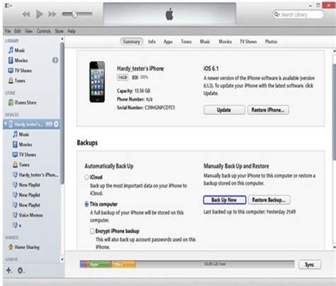Open the Voice Memos playlist
The width and height of the screenshot is (336, 286).
[x=28, y=215]
